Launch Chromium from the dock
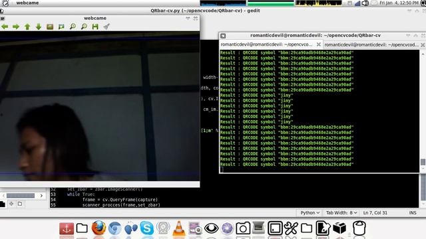The height and width of the screenshot is (239, 426). click(x=114, y=228)
